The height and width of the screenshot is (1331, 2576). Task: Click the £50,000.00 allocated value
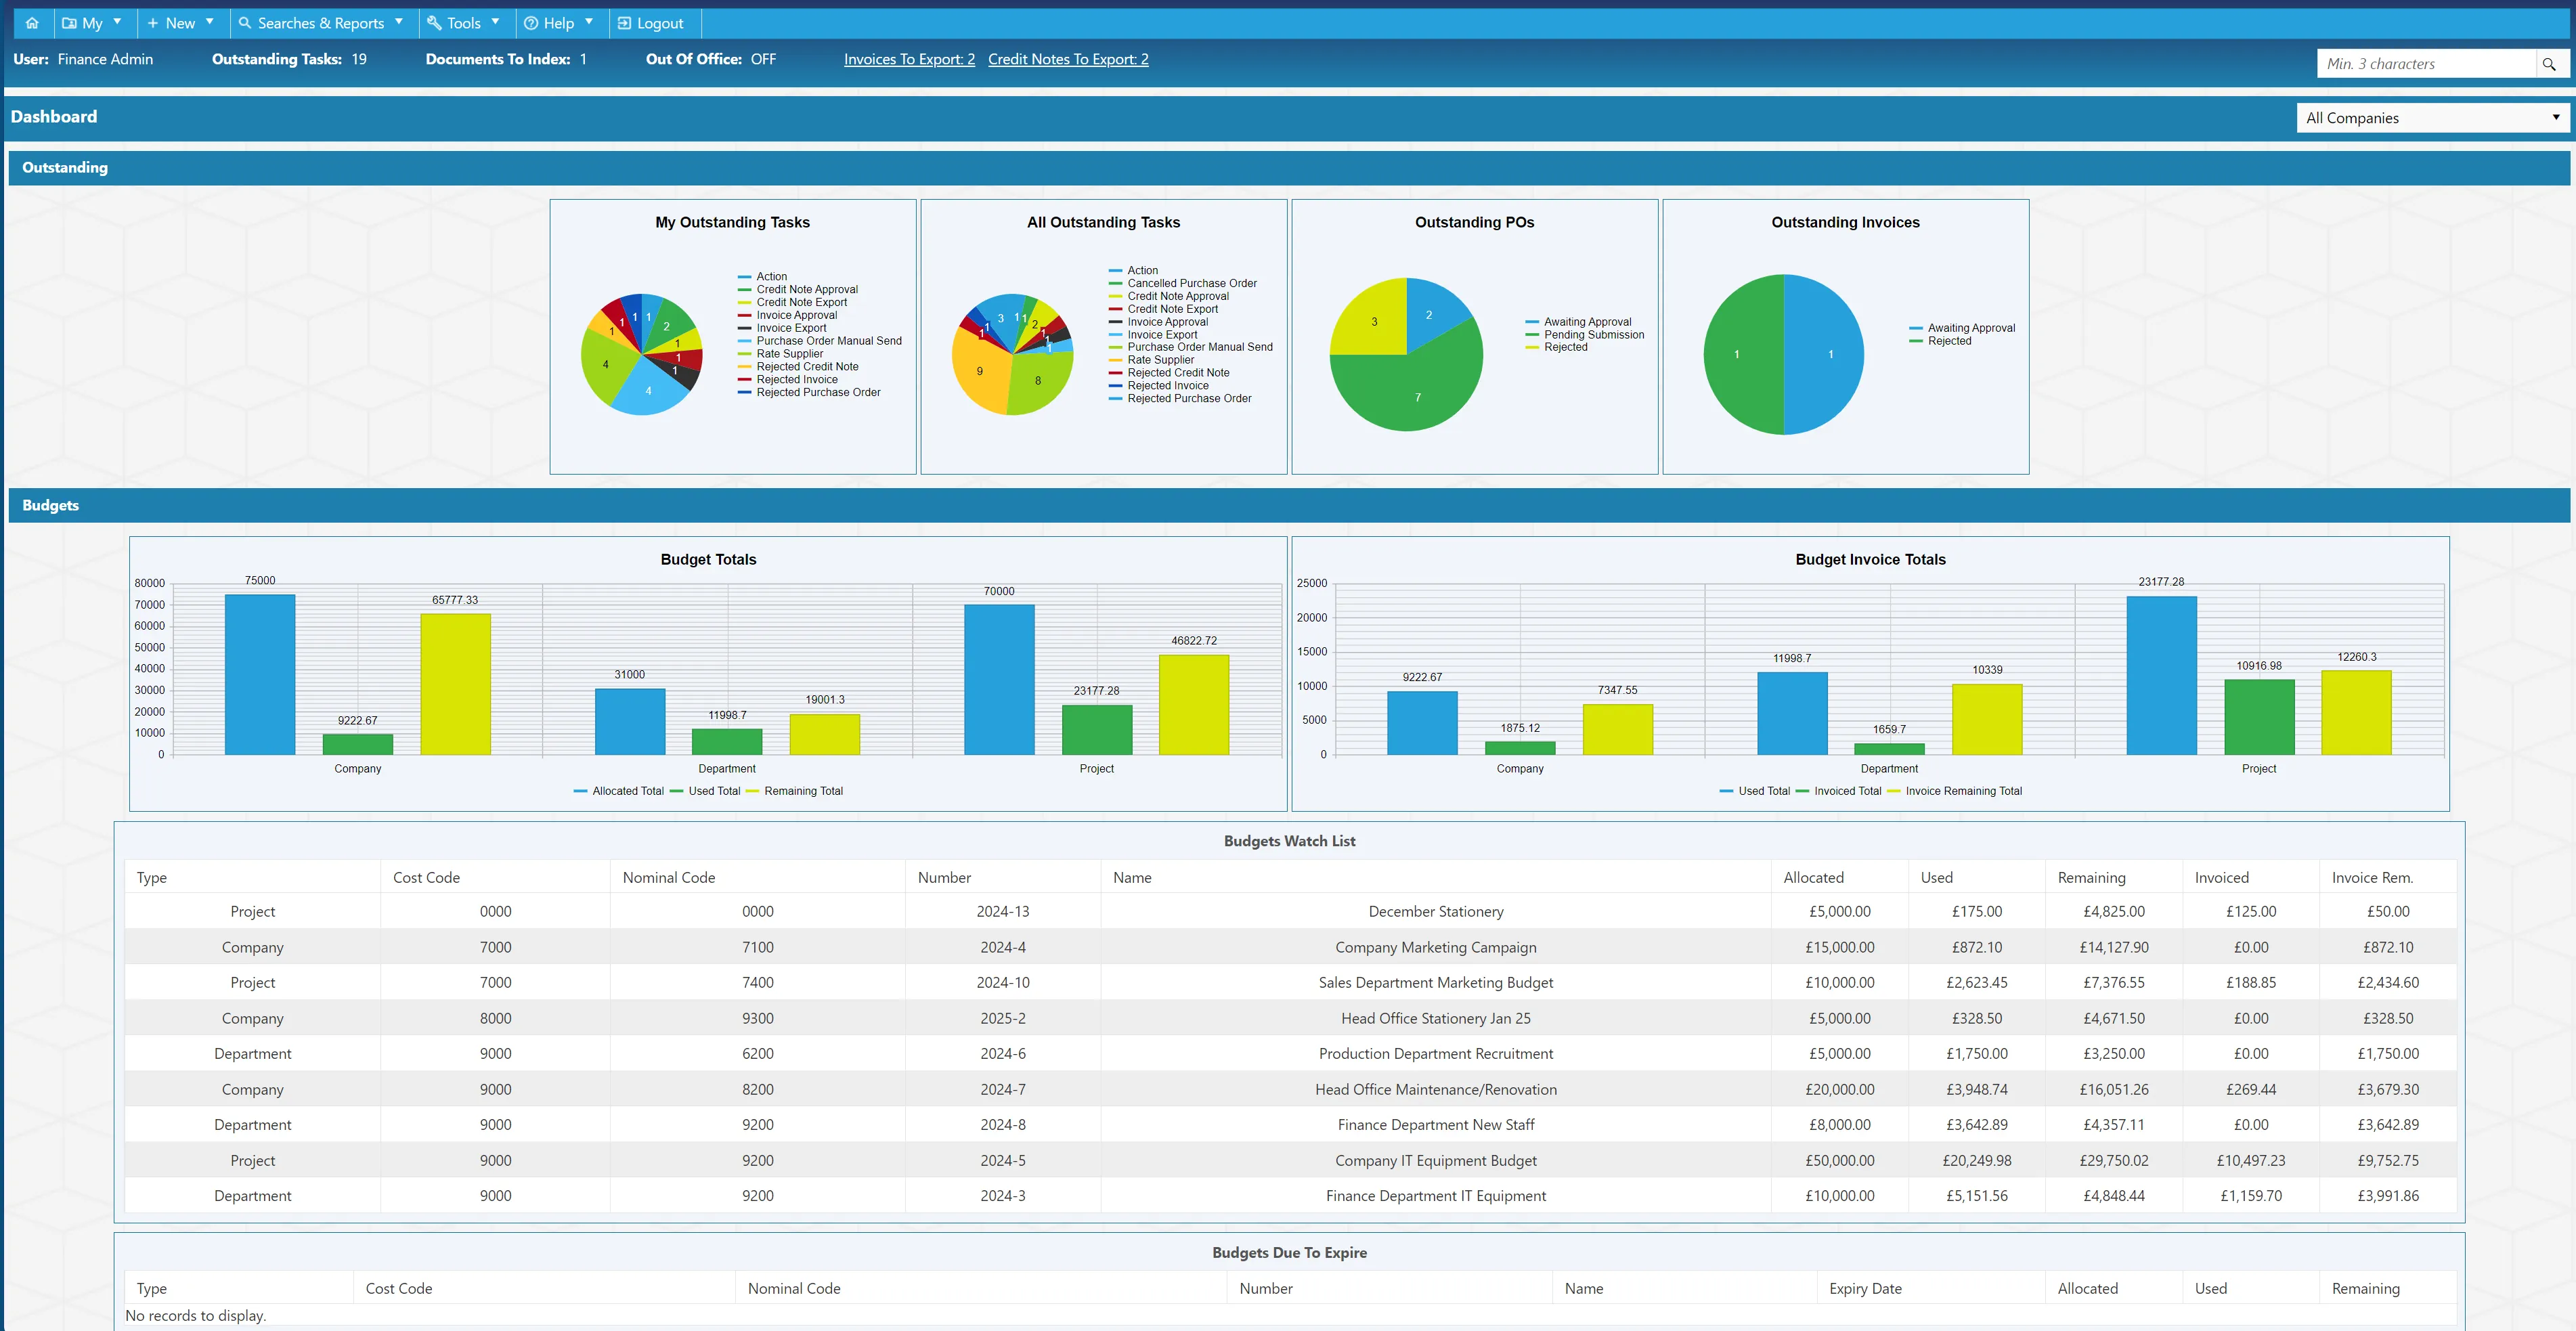(x=1840, y=1161)
